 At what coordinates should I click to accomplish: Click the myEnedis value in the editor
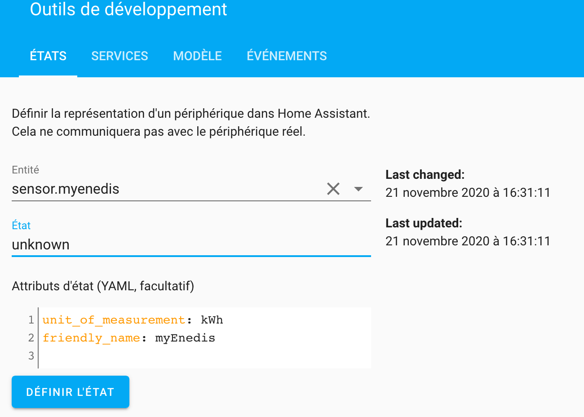pyautogui.click(x=185, y=338)
